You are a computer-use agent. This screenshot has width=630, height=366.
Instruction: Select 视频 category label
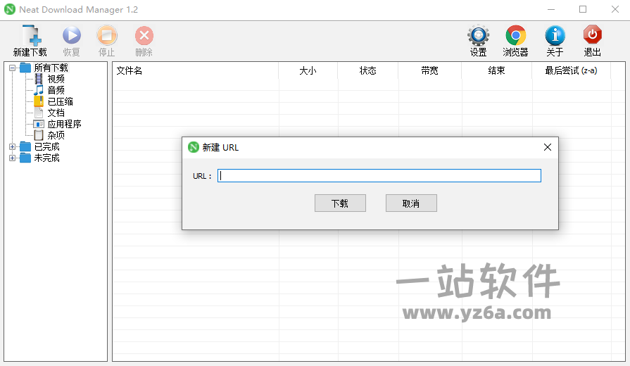click(56, 79)
